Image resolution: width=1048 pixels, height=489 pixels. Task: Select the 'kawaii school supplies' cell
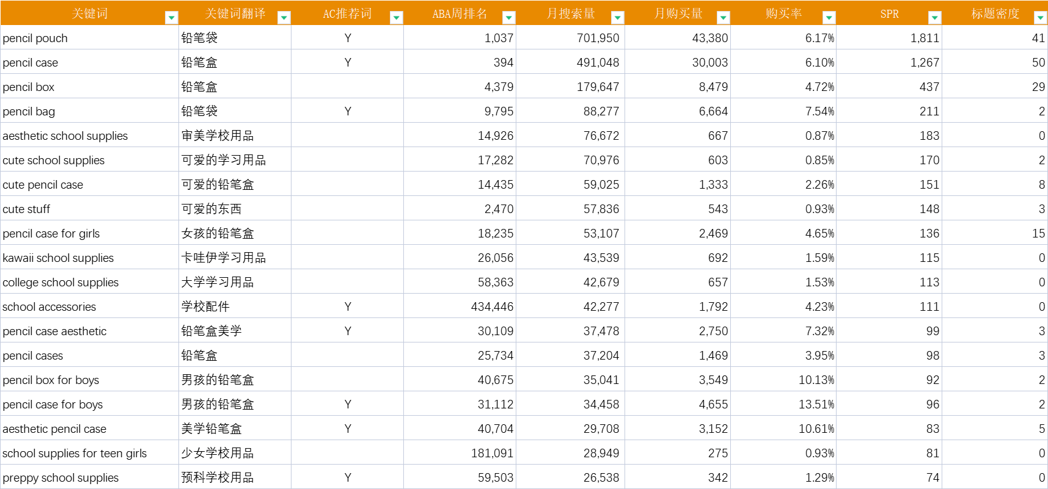[x=90, y=258]
